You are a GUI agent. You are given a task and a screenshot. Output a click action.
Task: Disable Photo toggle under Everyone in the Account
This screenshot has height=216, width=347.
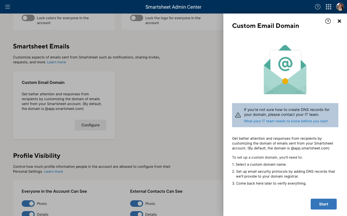(28, 204)
